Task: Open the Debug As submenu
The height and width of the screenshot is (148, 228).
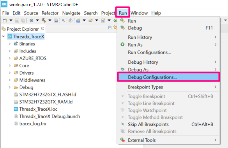Action: [x=168, y=70]
